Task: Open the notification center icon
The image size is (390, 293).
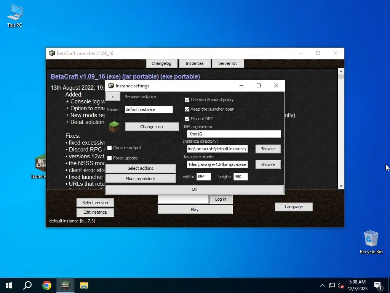Action: pos(378,286)
